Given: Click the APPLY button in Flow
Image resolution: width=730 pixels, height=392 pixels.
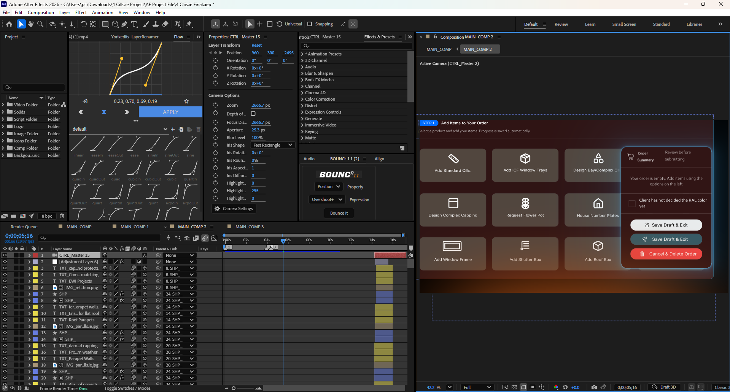Looking at the screenshot, I should click(x=170, y=112).
